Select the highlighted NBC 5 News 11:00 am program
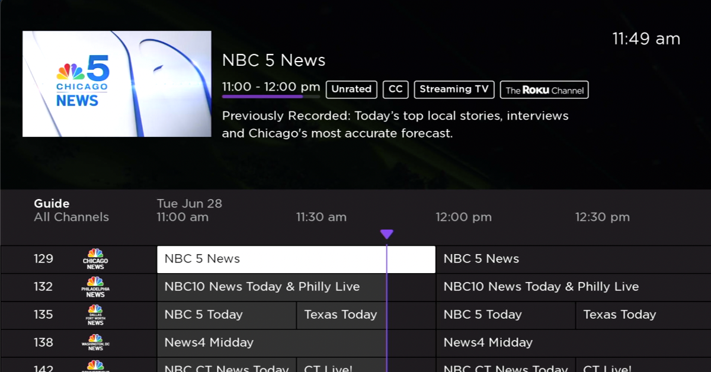Screen dimensions: 711x372 click(296, 259)
